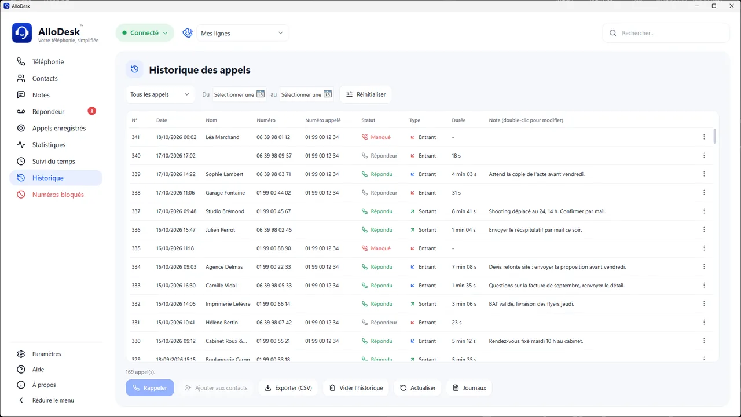Screen dimensions: 741x417
Task: Select the Sophie Lambert name cell
Action: tap(224, 174)
